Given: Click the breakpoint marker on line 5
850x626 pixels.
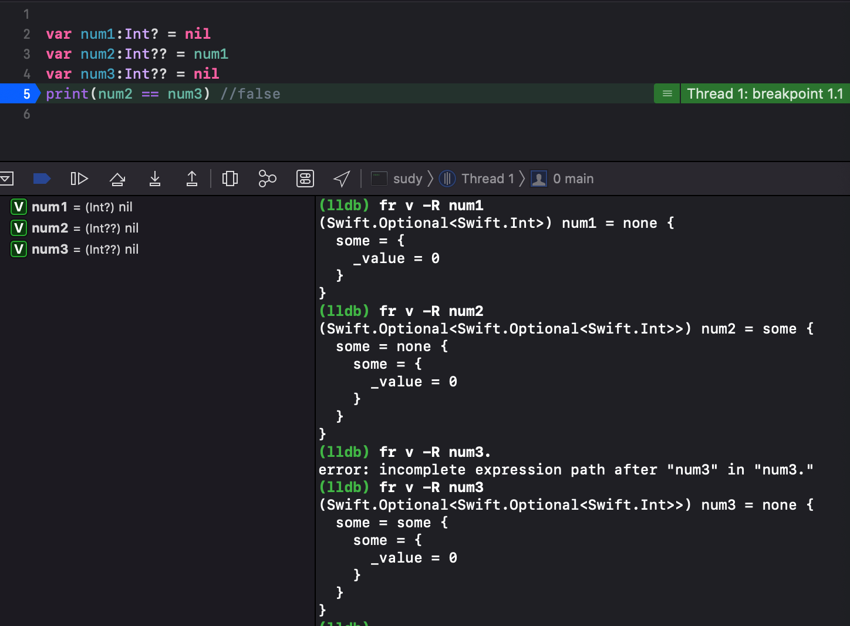Looking at the screenshot, I should 20,94.
